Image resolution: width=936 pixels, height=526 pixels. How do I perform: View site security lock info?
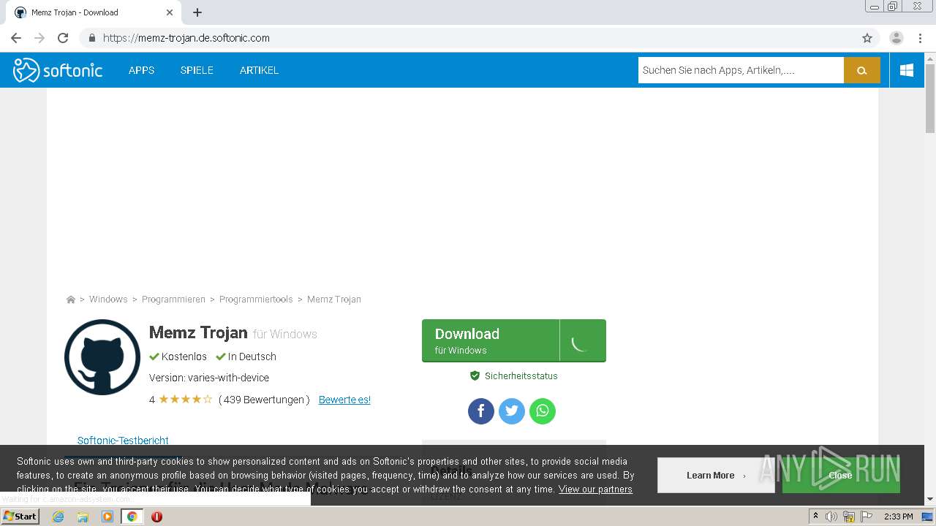point(92,38)
